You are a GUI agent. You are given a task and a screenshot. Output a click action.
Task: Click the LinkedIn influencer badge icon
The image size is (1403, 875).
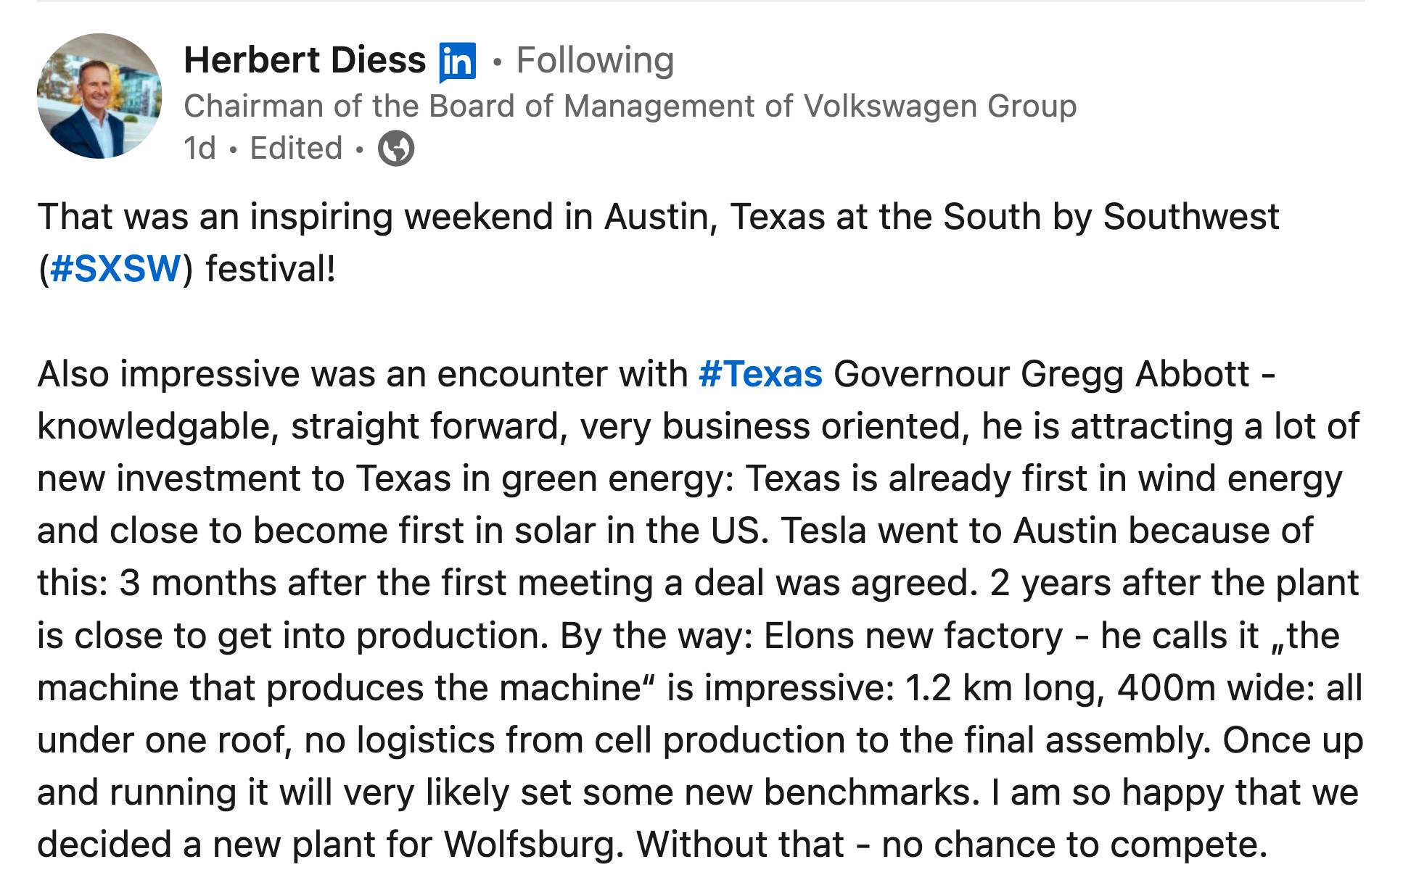point(458,62)
